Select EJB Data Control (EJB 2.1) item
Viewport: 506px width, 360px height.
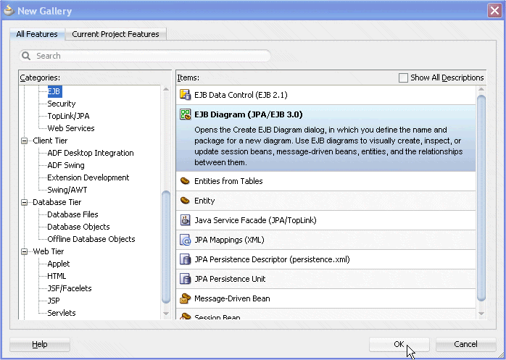coord(326,95)
